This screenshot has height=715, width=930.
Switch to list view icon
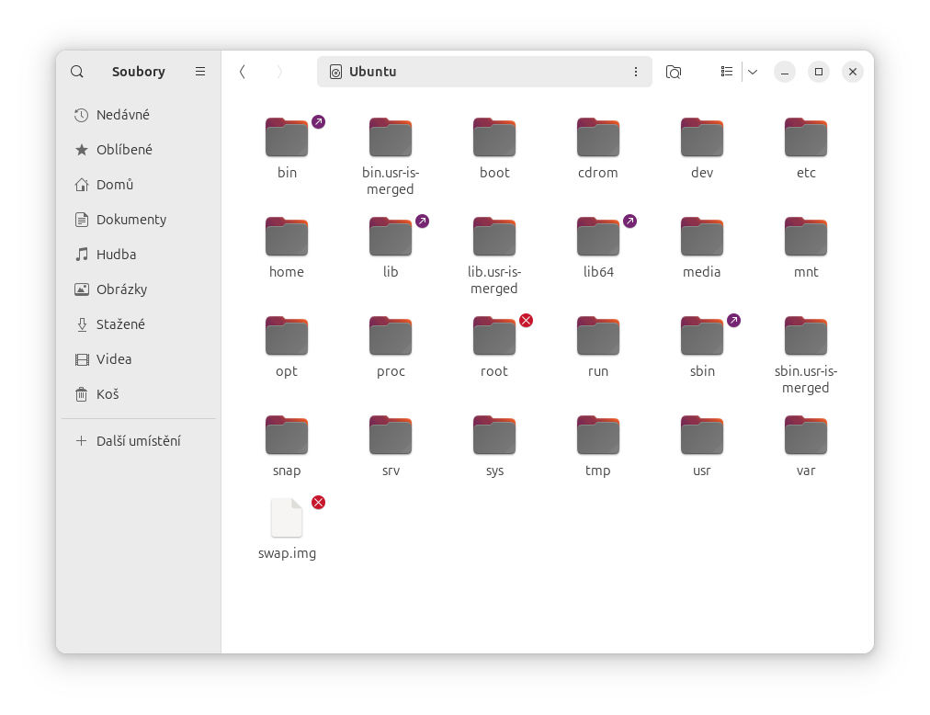click(x=727, y=72)
